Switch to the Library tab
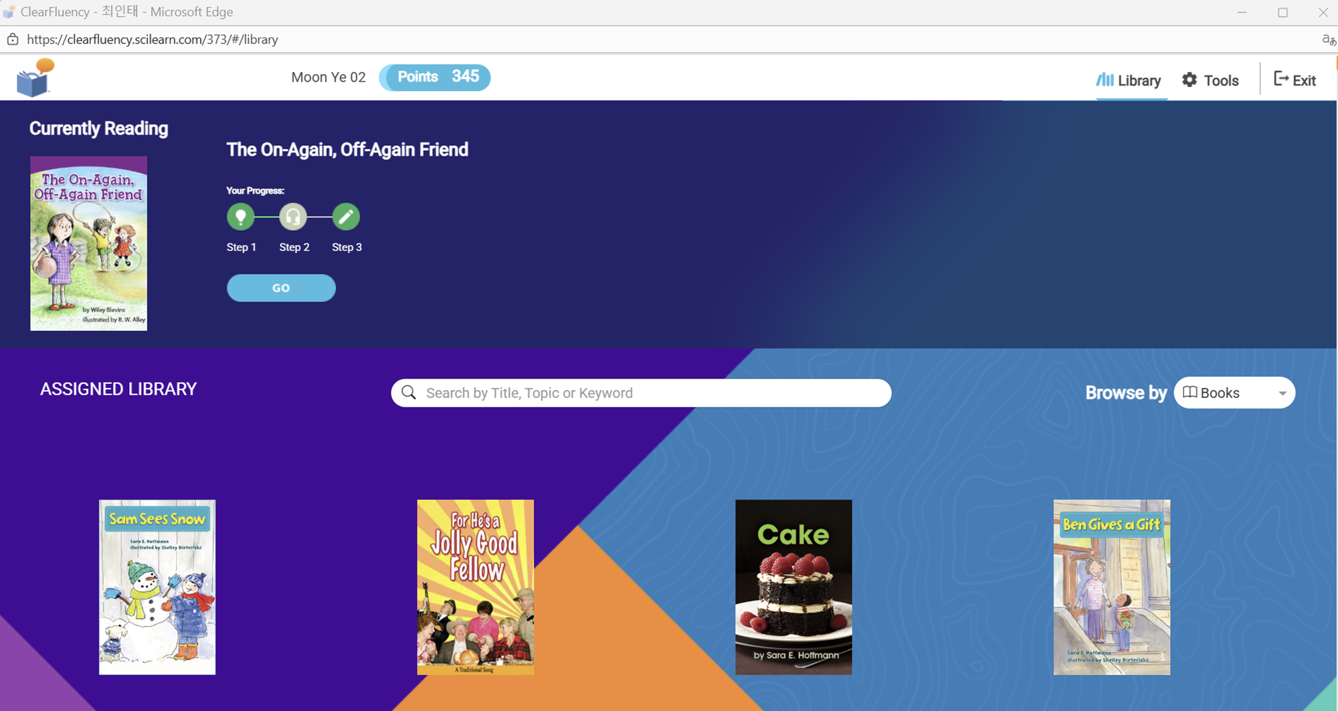The image size is (1338, 711). click(x=1129, y=80)
